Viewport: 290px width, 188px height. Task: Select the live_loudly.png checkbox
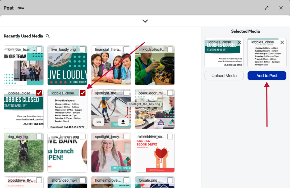[x=83, y=49]
